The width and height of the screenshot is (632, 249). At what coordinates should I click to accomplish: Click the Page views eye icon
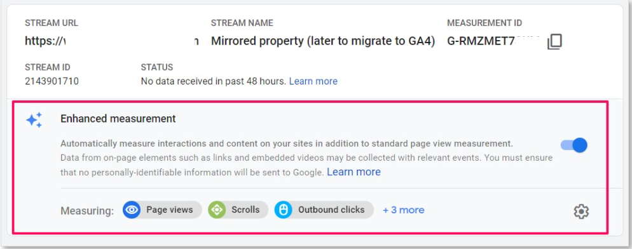132,210
